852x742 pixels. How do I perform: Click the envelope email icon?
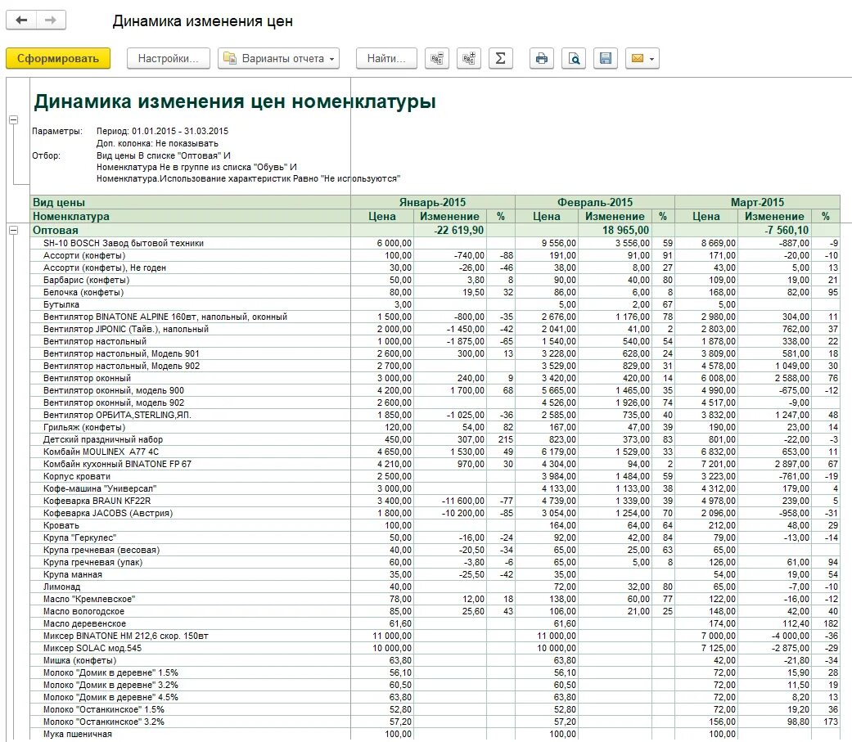click(x=638, y=58)
